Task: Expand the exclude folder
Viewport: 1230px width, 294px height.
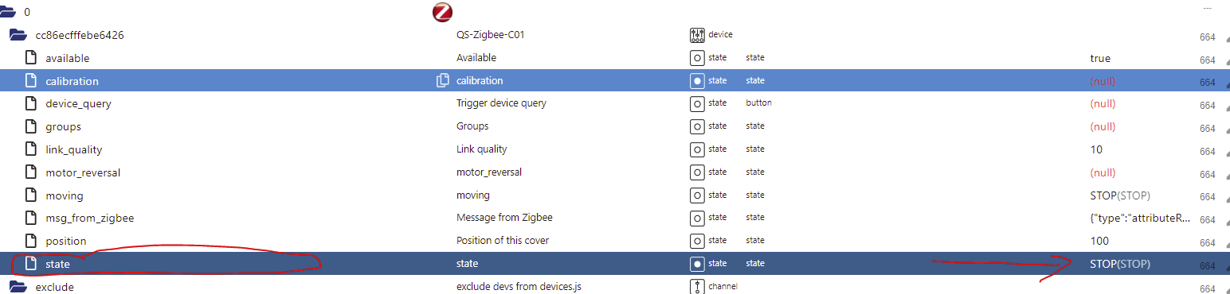Action: click(x=18, y=287)
